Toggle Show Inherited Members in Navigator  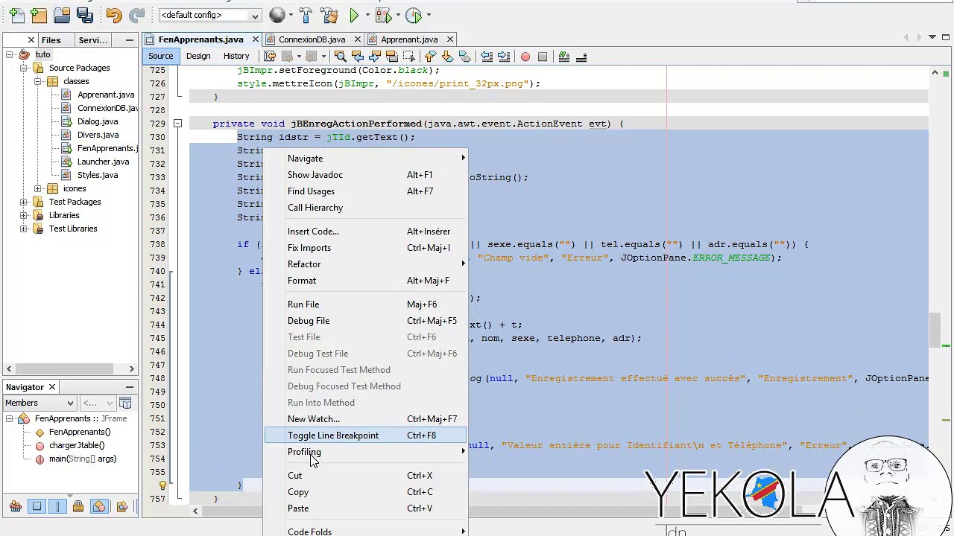click(15, 506)
